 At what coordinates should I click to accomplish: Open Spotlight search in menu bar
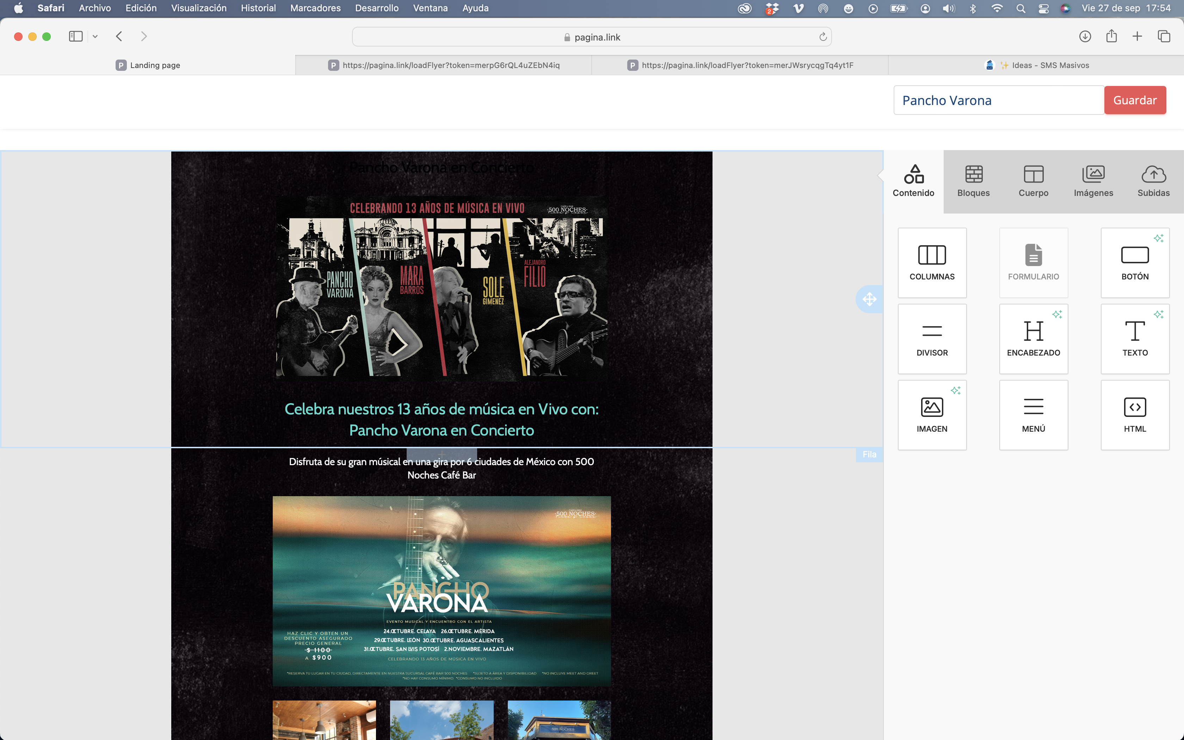(x=1020, y=8)
